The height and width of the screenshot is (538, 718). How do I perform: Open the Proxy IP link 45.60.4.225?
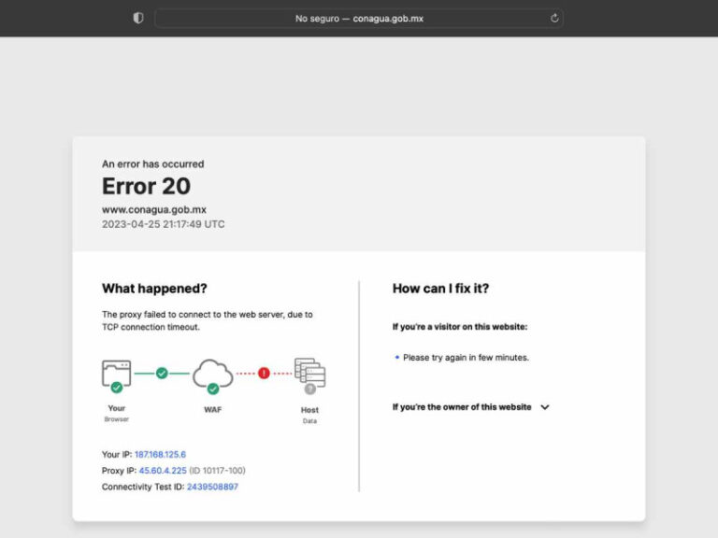point(163,471)
